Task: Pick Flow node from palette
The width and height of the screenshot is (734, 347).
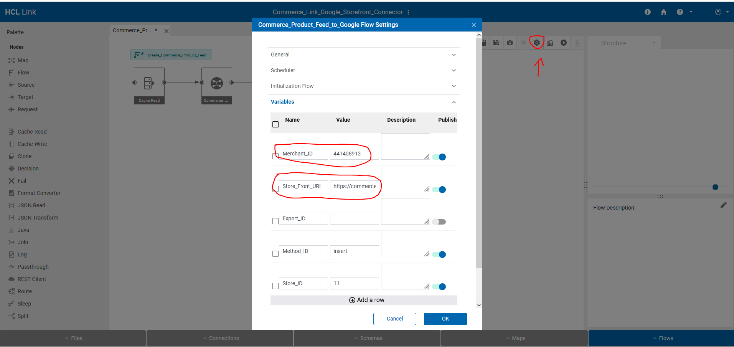Action: (x=19, y=73)
